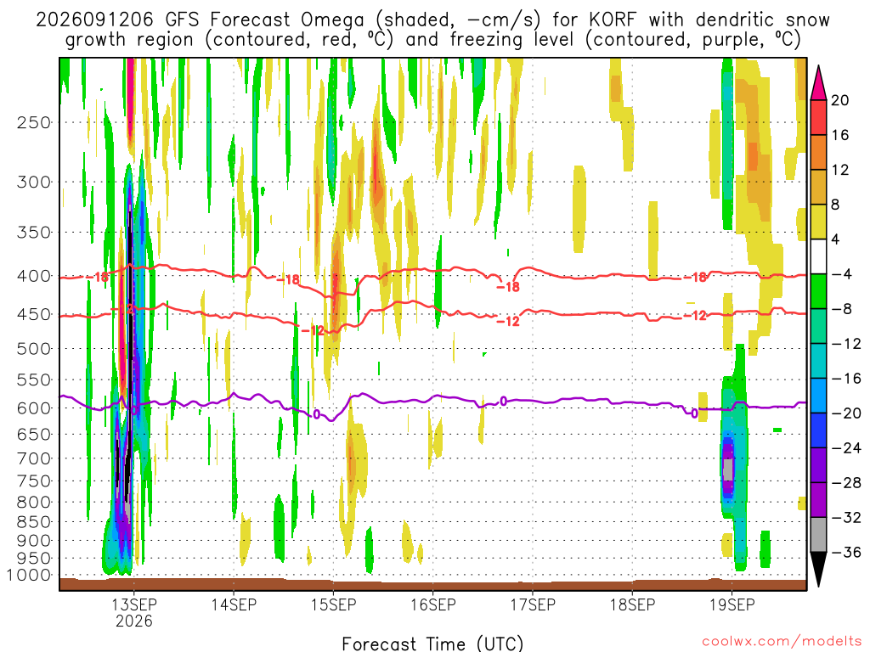Screen dimensions: 870x652
Task: Click the black arrow below the colorbar
Action: tap(818, 570)
